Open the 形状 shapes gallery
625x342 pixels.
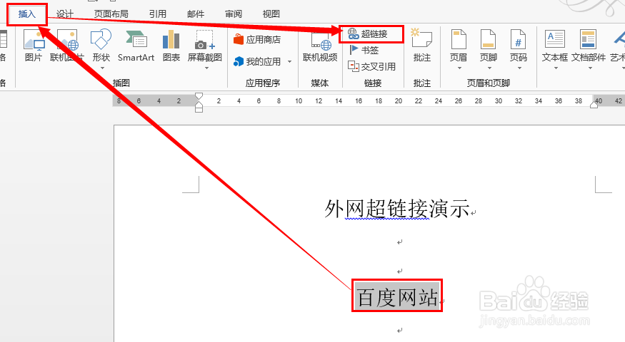[101, 46]
